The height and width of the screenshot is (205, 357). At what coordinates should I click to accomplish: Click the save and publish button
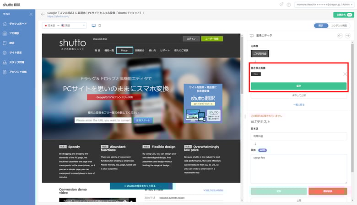pyautogui.click(x=299, y=95)
